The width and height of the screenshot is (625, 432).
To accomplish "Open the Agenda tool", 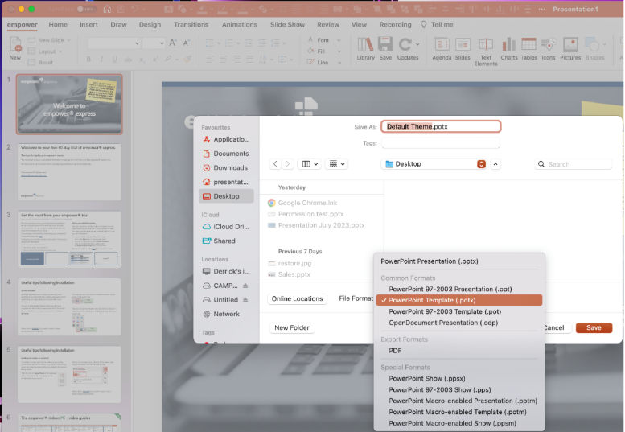I will [x=442, y=48].
